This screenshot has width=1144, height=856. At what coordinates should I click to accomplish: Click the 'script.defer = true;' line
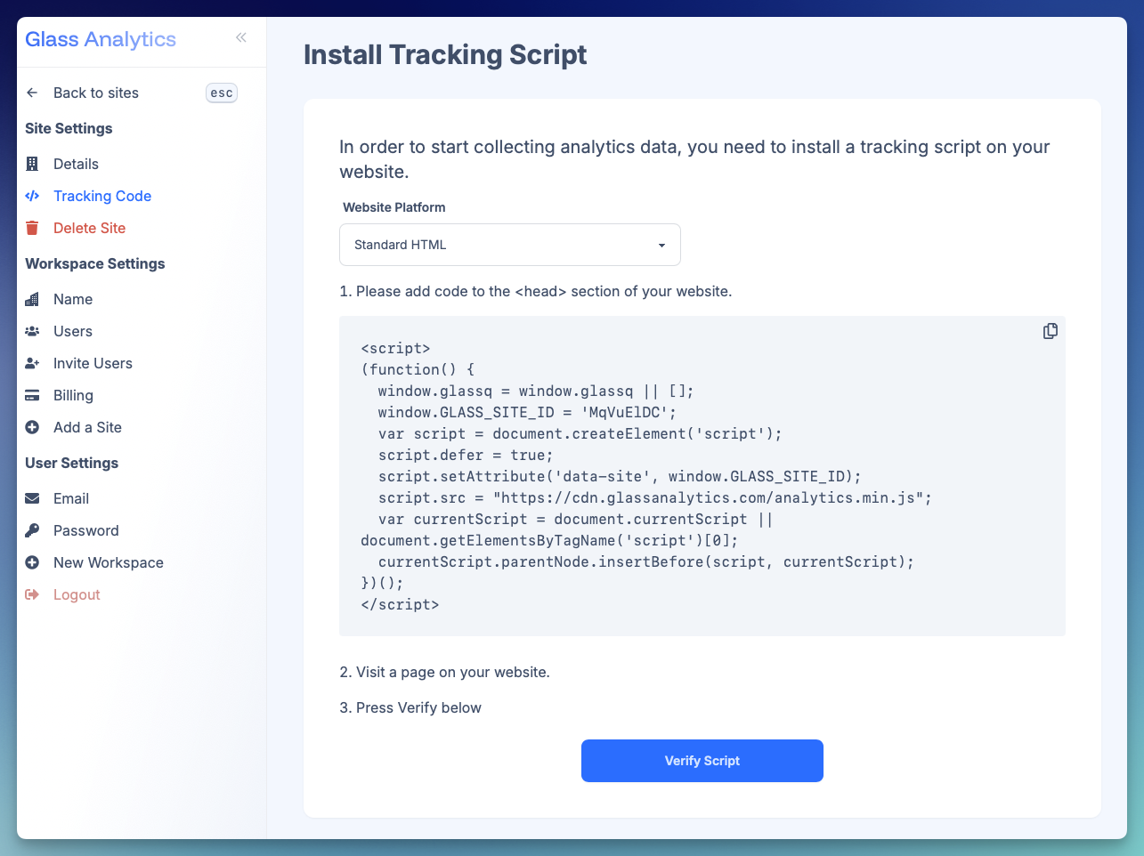(466, 455)
